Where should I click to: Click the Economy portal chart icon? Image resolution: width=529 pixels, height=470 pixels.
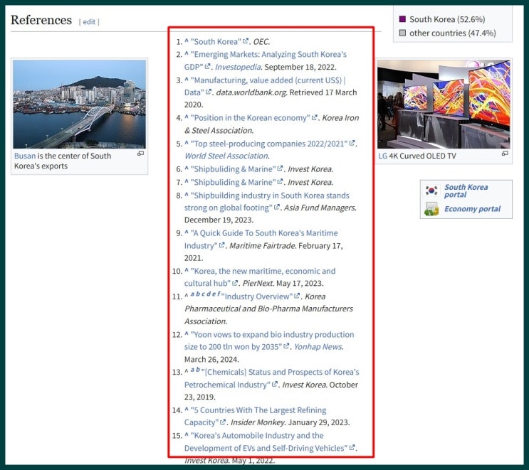(431, 209)
